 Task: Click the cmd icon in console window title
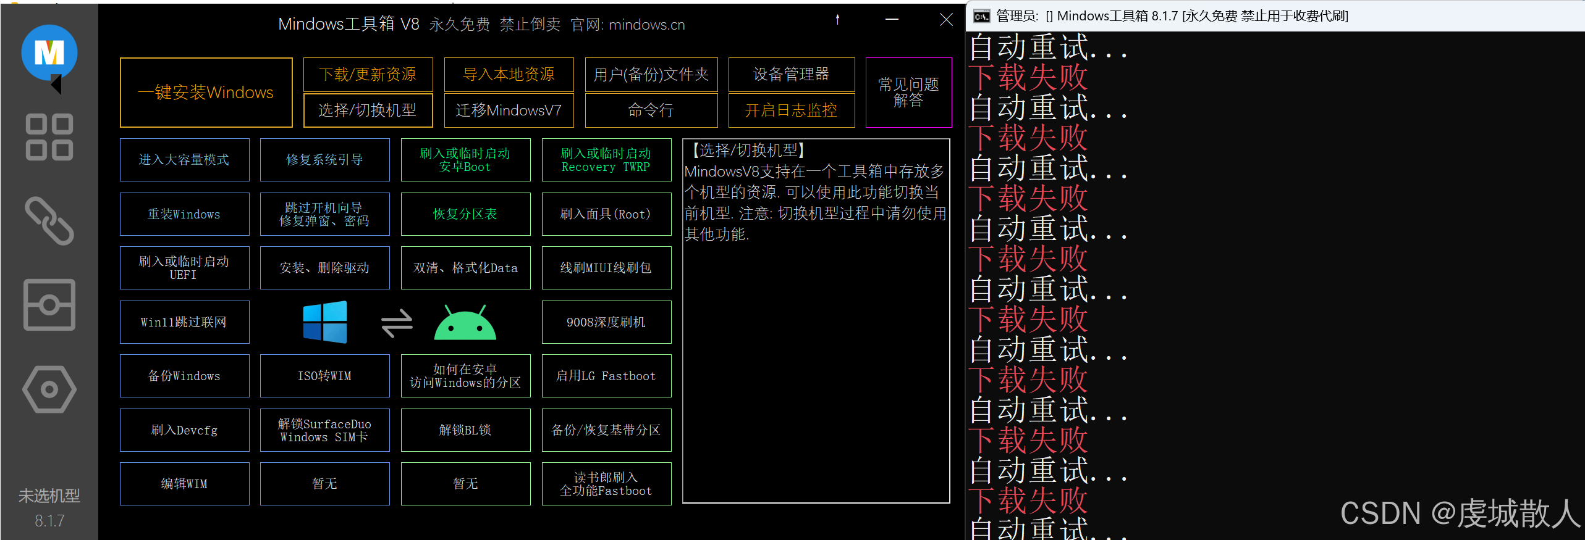point(982,16)
